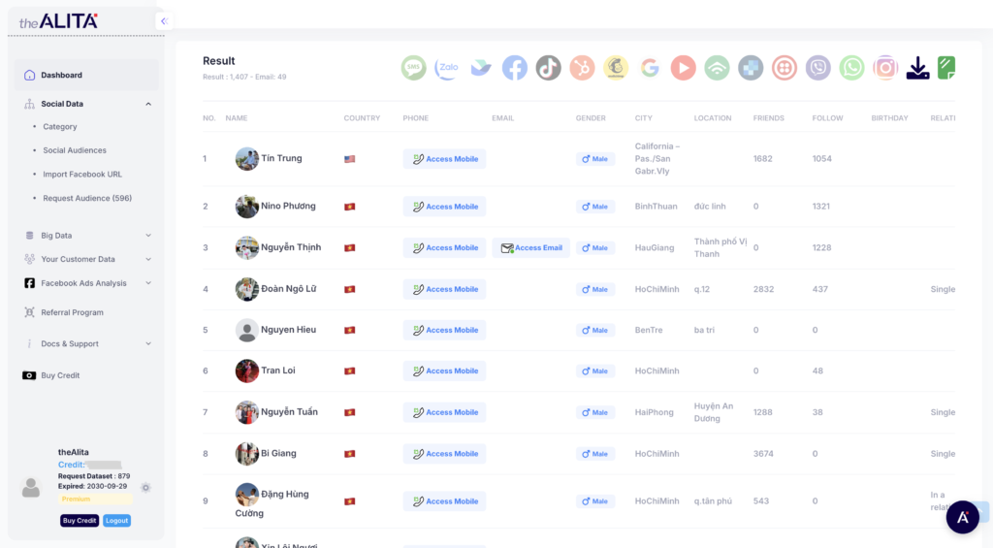Collapse the sidebar with the double-chevron button
Viewport: 993px width, 548px height.
[163, 20]
